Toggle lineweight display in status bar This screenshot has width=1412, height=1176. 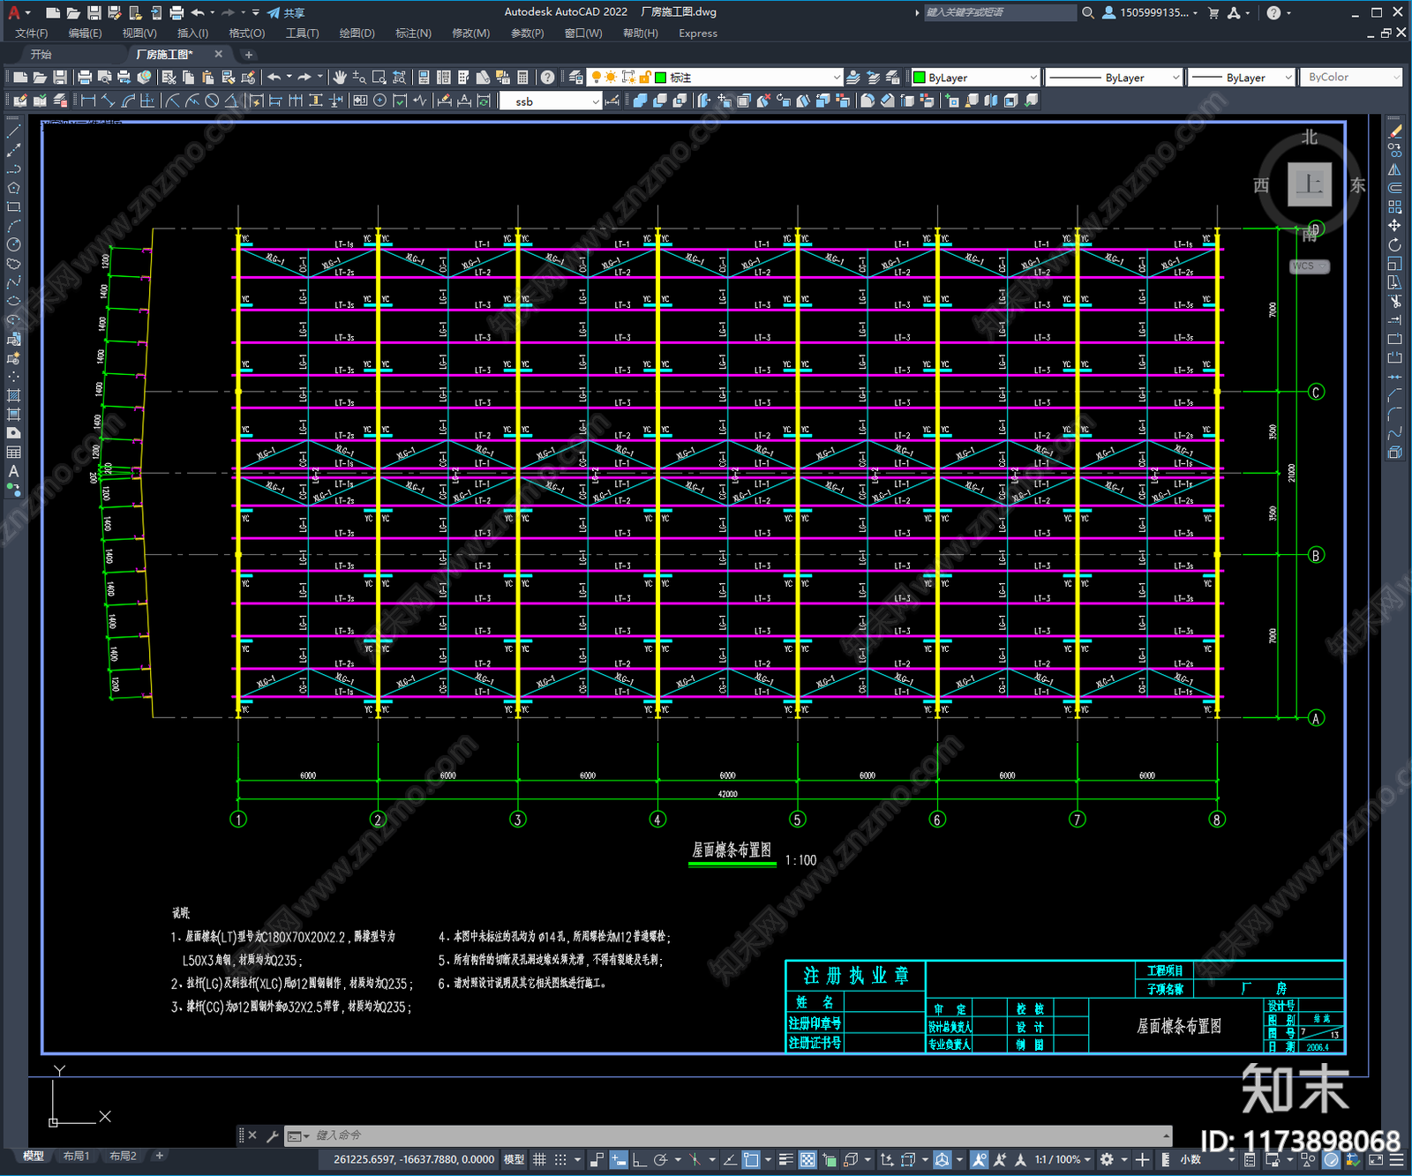[786, 1159]
